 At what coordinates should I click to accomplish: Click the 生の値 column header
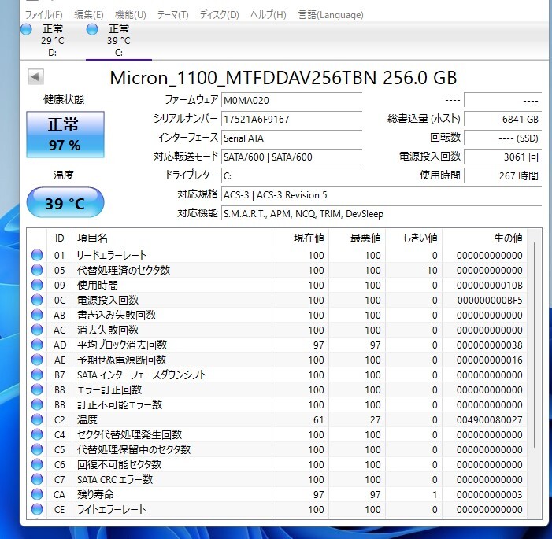click(x=484, y=238)
